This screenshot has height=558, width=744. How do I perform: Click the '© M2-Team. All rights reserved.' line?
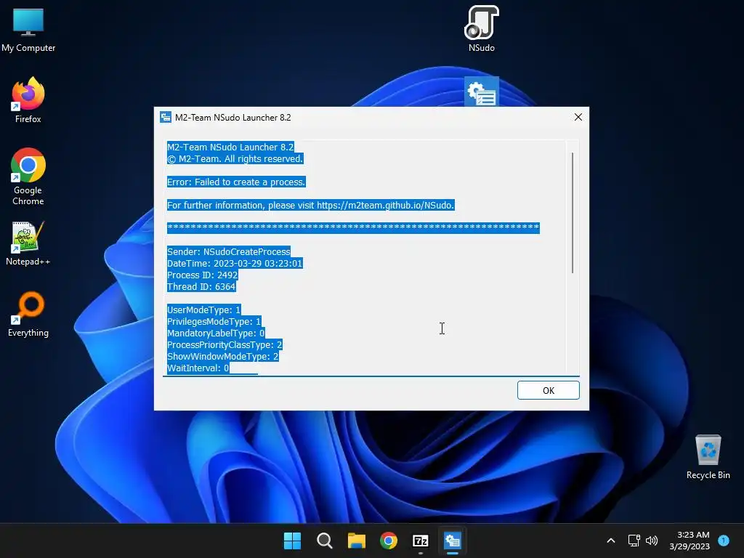click(x=235, y=158)
